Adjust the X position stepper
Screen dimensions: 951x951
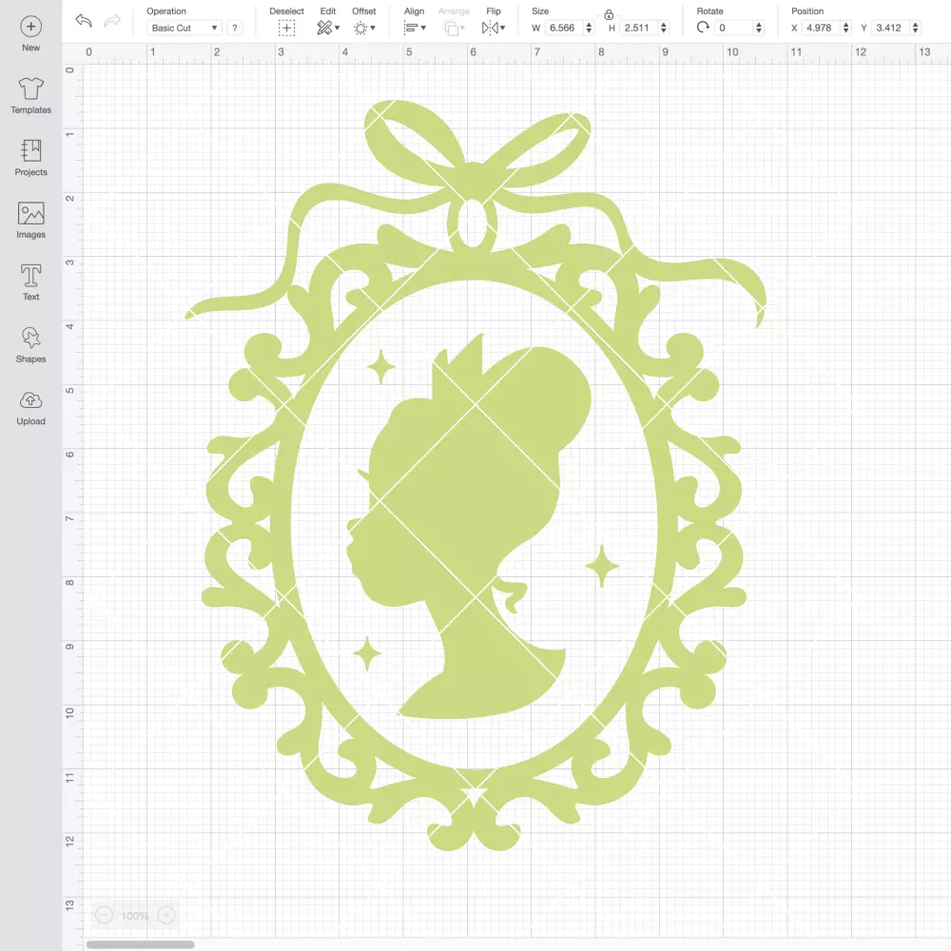click(845, 28)
